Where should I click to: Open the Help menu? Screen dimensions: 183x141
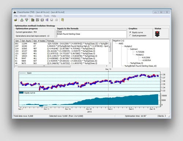[54, 16]
